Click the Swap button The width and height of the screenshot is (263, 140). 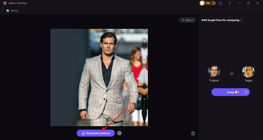[x=231, y=92]
